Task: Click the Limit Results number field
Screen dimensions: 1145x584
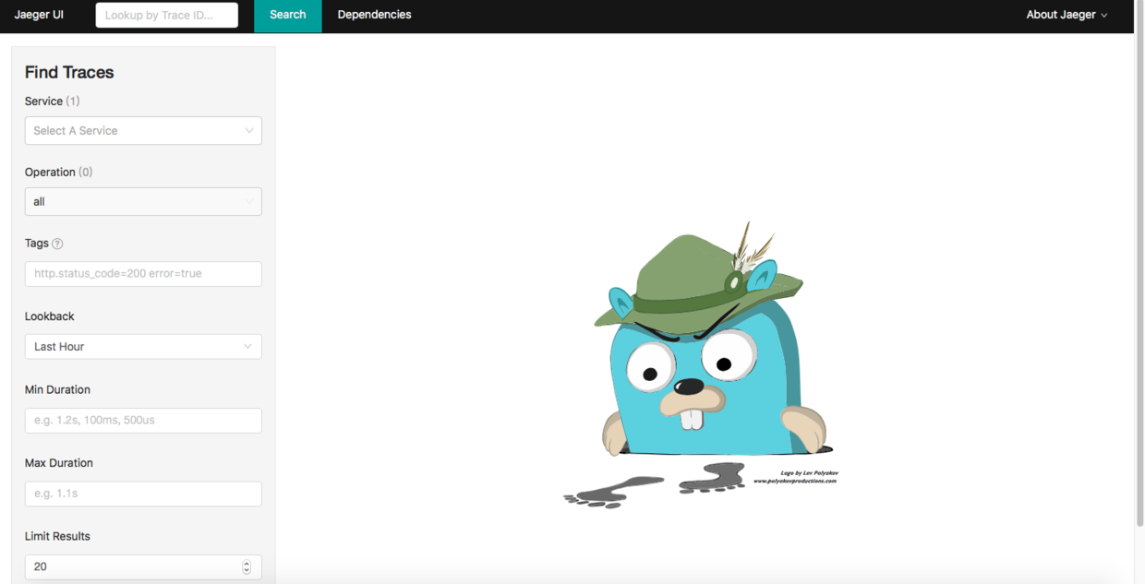Action: [x=143, y=566]
